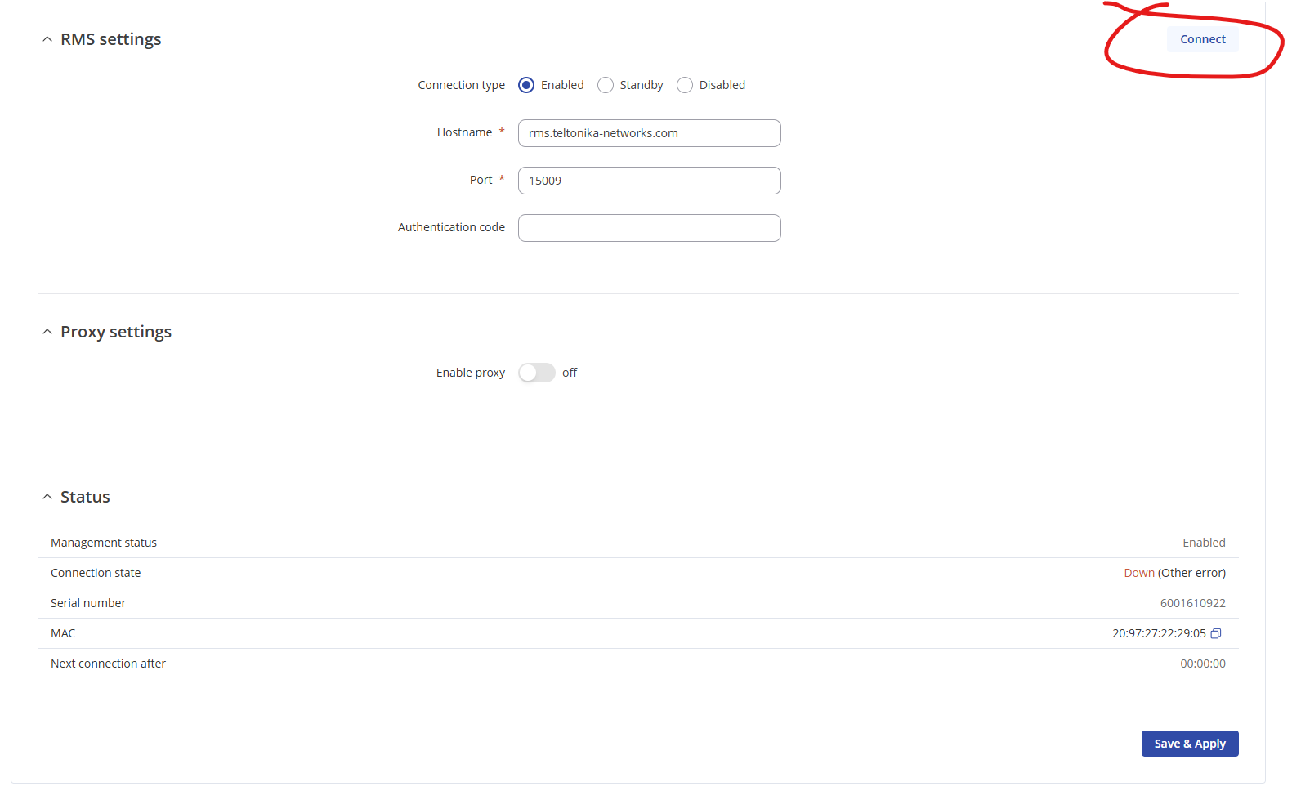Click Save & Apply
1292x809 pixels.
pyautogui.click(x=1189, y=744)
